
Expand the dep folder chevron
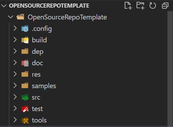pos(15,51)
